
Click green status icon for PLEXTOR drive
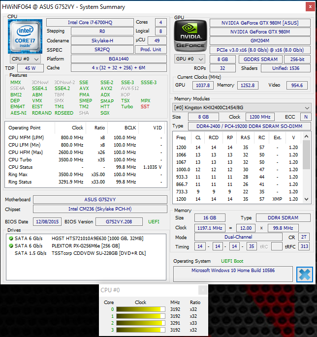[x=11, y=245]
